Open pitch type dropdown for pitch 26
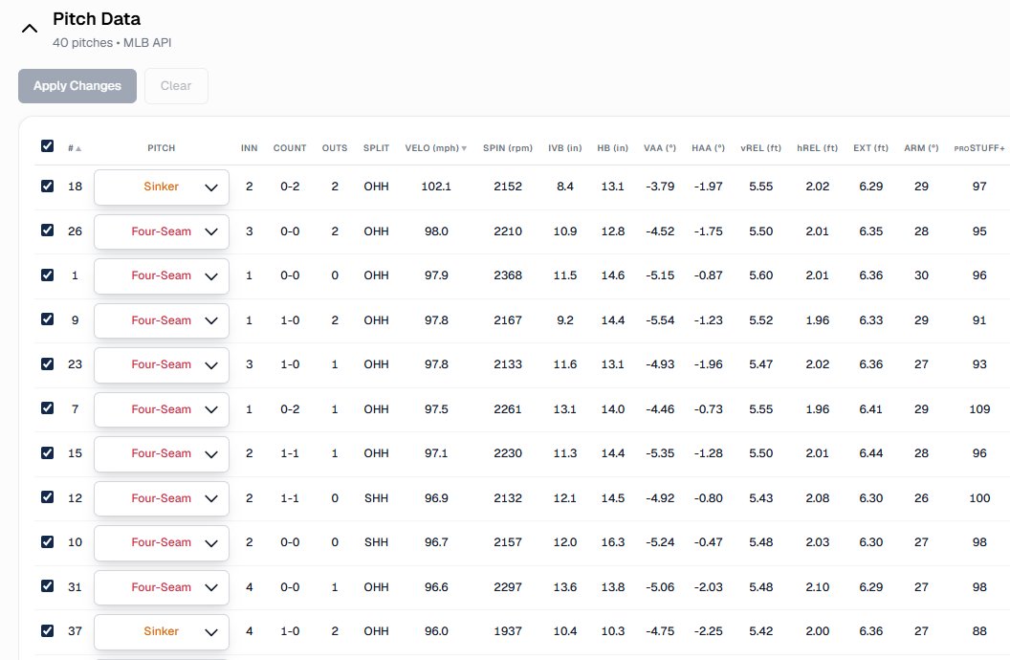Viewport: 1010px width, 660px height. click(162, 231)
